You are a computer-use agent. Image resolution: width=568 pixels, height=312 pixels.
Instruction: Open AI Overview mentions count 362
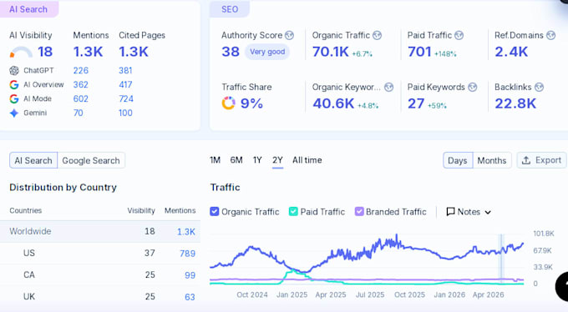click(81, 85)
